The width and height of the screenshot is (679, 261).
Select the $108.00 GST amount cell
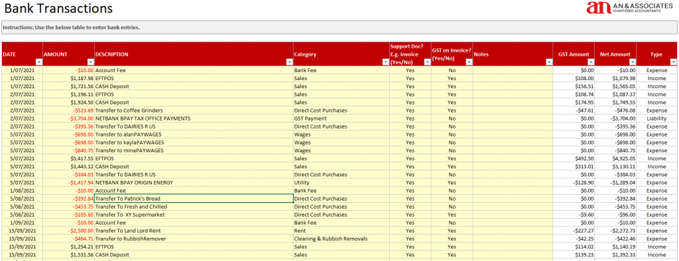(574, 78)
